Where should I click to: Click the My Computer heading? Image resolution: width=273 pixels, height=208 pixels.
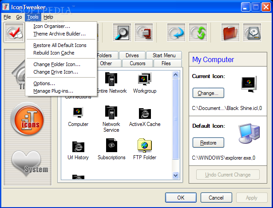(213, 59)
